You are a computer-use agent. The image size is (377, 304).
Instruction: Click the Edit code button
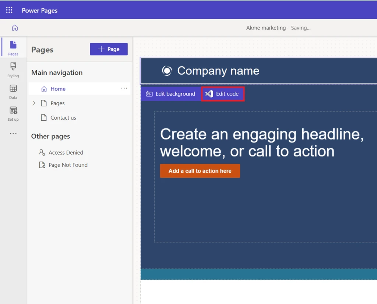(x=223, y=93)
